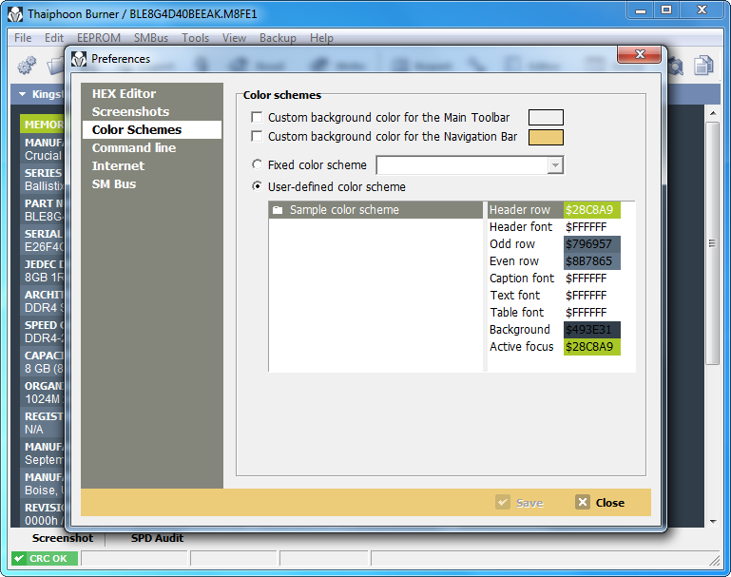Open the gear settings icon in main toolbar
The height and width of the screenshot is (577, 731).
[27, 66]
